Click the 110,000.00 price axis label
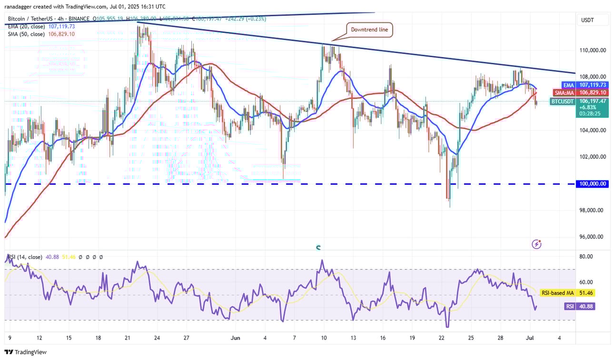 (592, 50)
